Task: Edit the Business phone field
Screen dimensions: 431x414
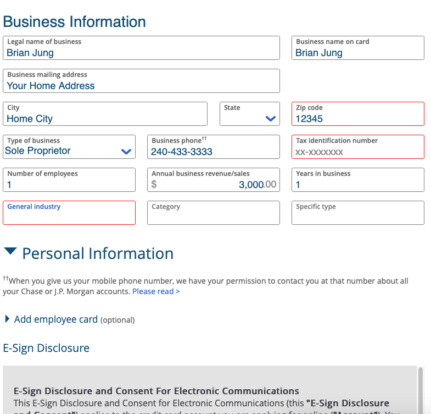Action: (x=214, y=147)
